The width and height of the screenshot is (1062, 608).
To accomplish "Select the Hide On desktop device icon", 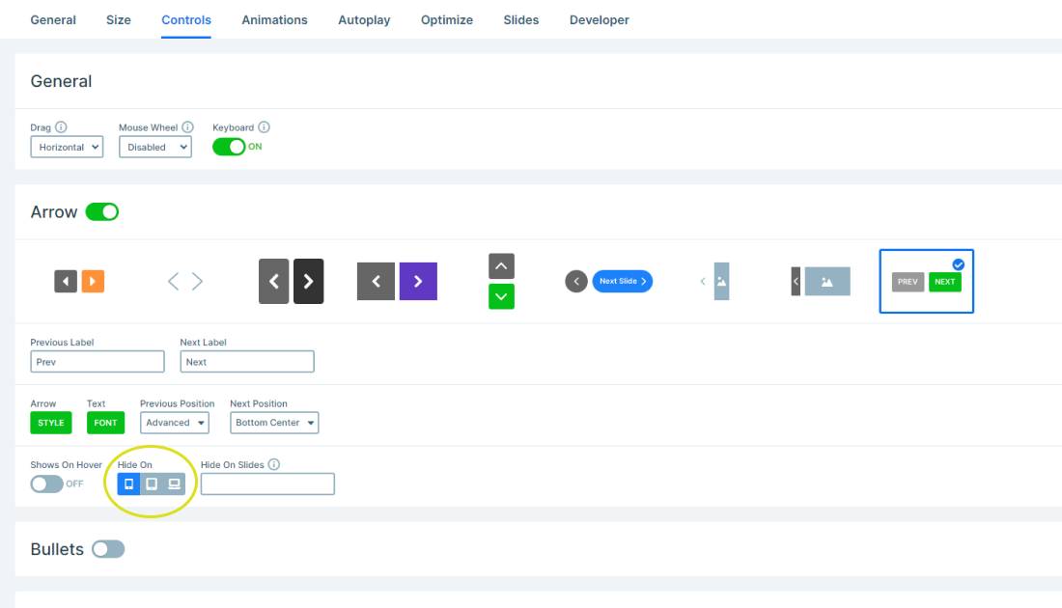I will click(x=174, y=484).
